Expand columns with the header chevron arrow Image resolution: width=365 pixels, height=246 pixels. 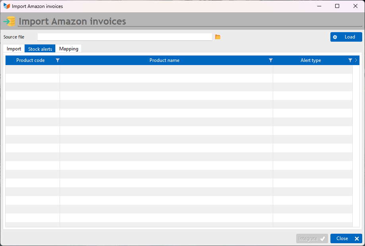(356, 60)
